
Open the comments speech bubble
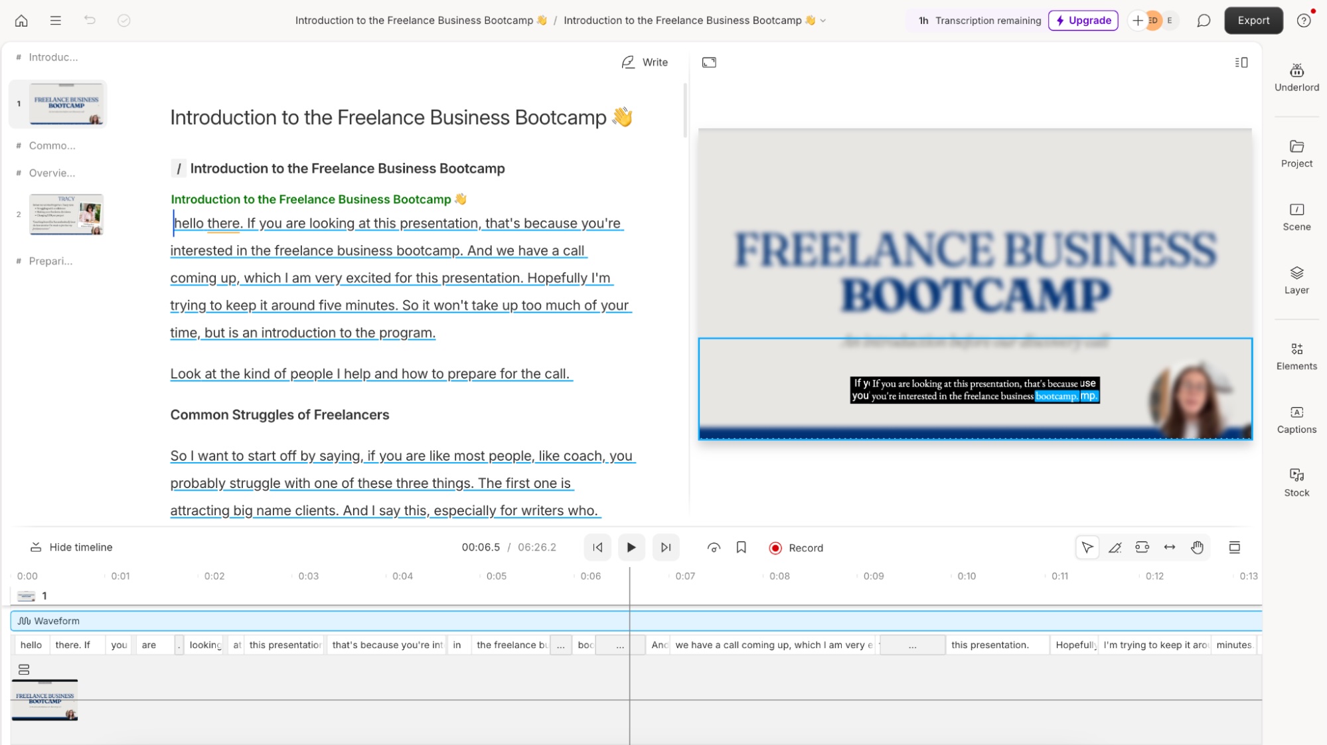[x=1204, y=21]
